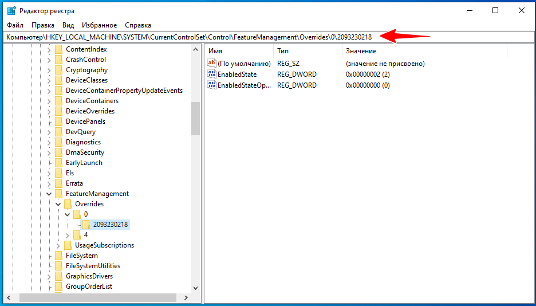Click the tree scroll down arrow
Image resolution: width=536 pixels, height=306 pixels.
pyautogui.click(x=195, y=288)
